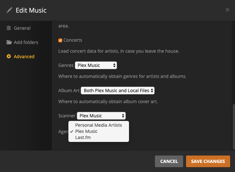This screenshot has width=235, height=172.
Task: Choose the checked Plex Music option
Action: 86,131
